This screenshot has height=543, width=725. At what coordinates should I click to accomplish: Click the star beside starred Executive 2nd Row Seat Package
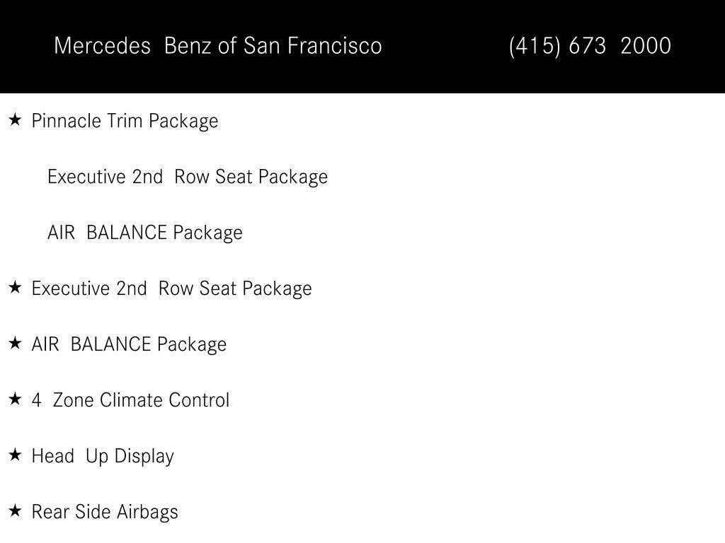click(x=16, y=287)
